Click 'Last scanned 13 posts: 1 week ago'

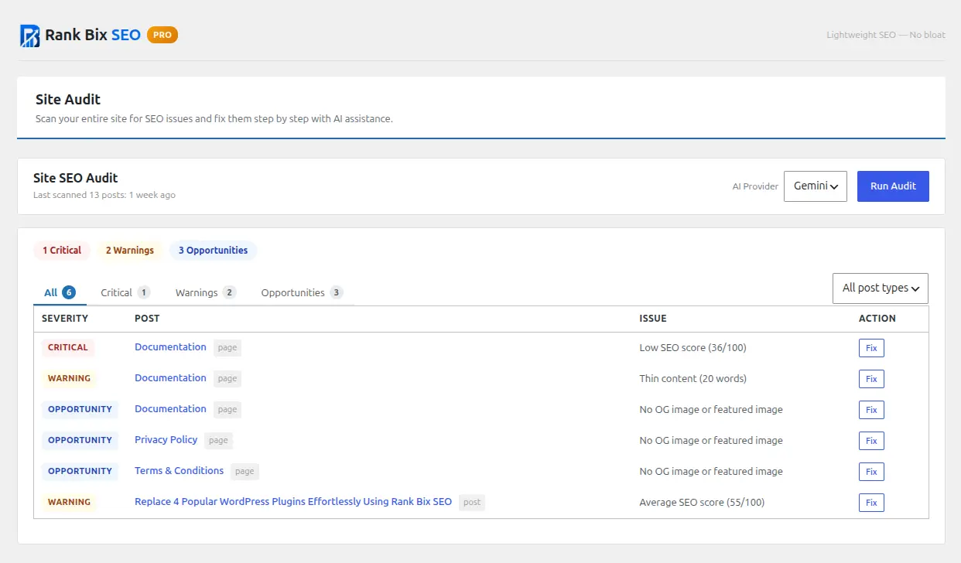click(104, 195)
